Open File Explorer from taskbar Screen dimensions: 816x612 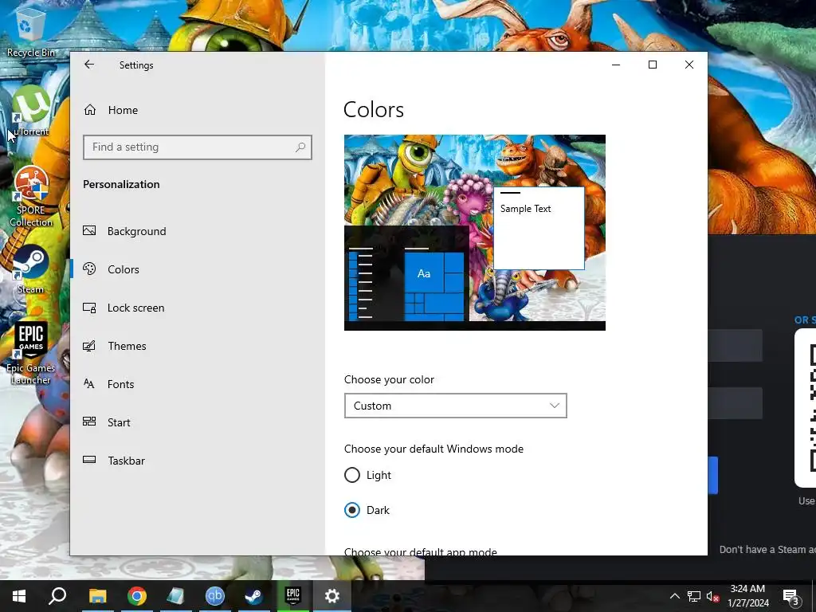click(x=97, y=596)
